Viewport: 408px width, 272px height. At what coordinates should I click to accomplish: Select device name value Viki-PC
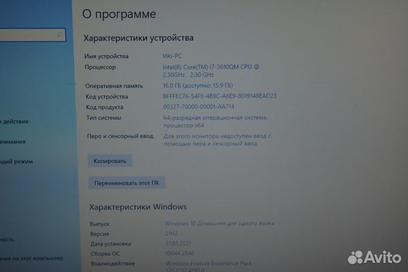[172, 56]
